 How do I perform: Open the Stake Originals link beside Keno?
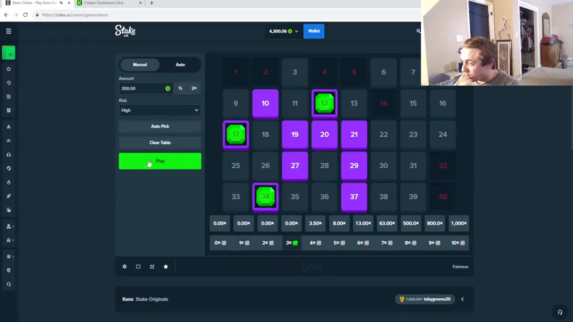[152, 299]
